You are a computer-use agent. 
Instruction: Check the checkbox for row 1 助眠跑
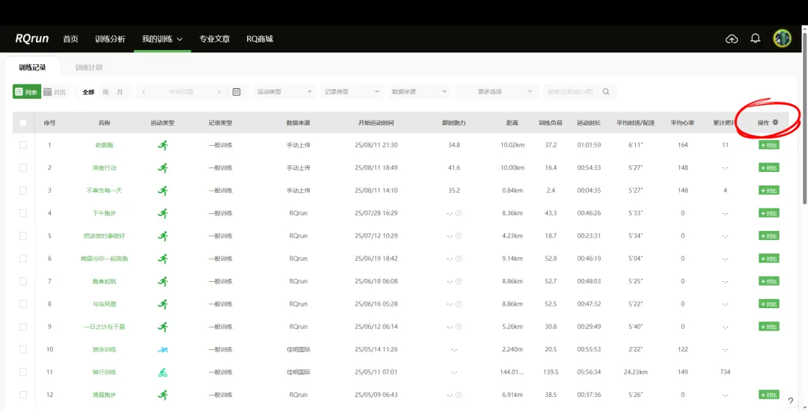click(x=23, y=145)
